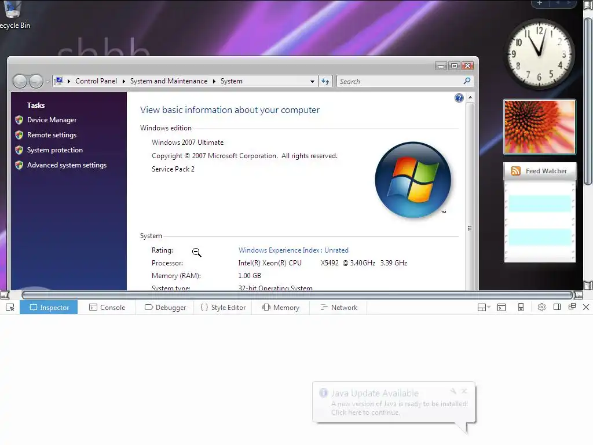The height and width of the screenshot is (445, 593).
Task: Open System protection task link
Action: (x=55, y=150)
